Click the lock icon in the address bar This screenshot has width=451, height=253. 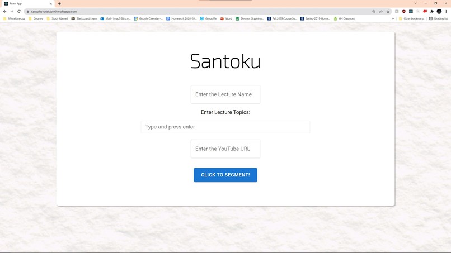(27, 12)
